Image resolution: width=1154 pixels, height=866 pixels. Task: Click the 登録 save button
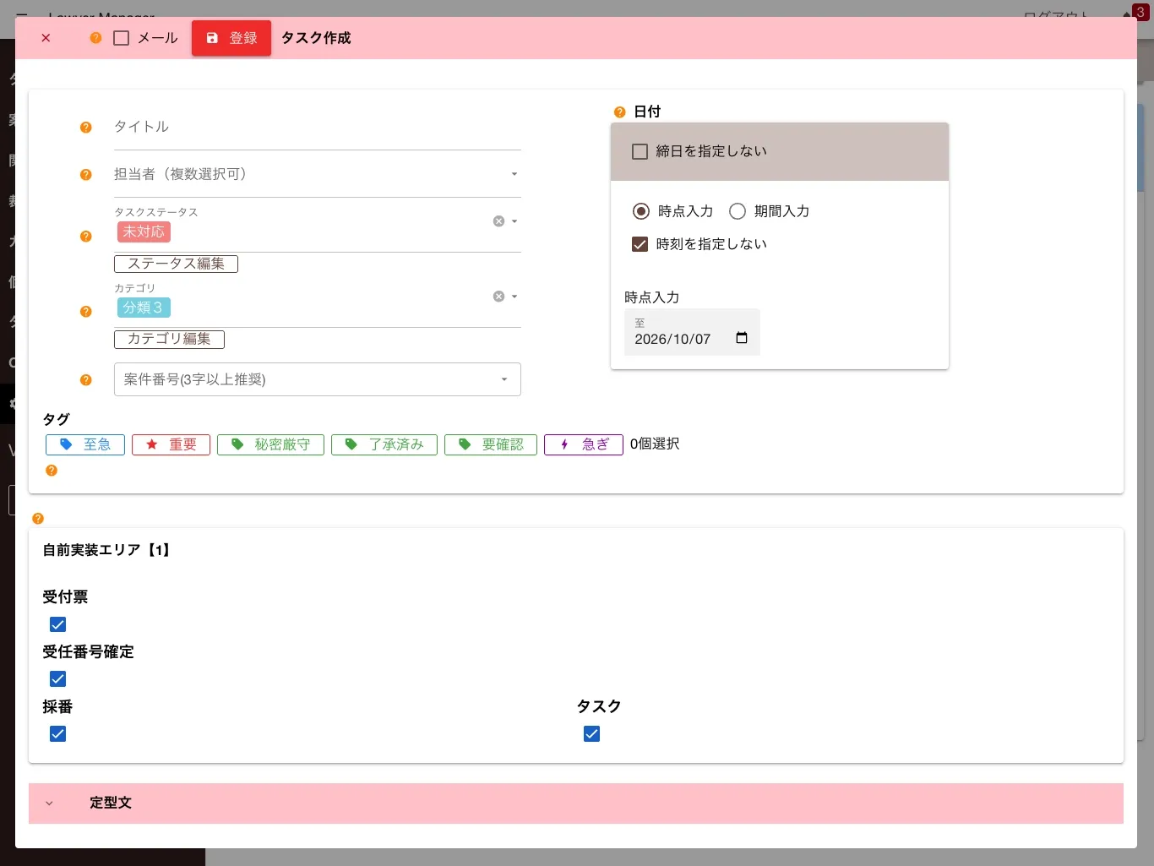click(x=231, y=38)
